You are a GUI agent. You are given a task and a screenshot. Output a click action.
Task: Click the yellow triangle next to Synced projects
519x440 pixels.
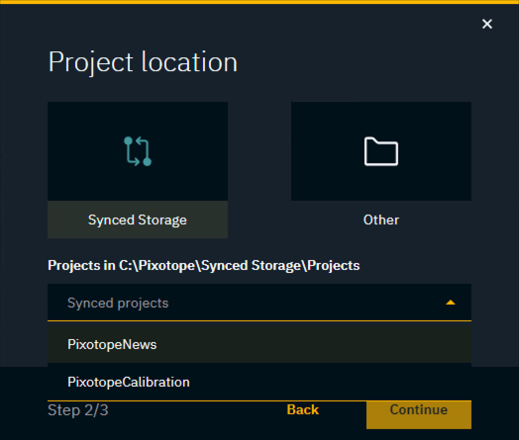(451, 303)
